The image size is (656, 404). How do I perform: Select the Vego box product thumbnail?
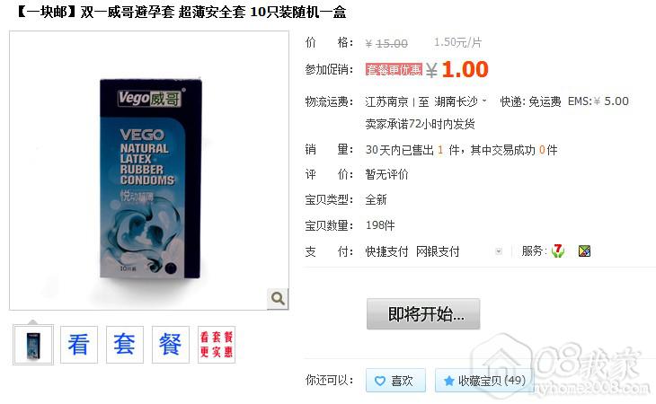pyautogui.click(x=33, y=345)
